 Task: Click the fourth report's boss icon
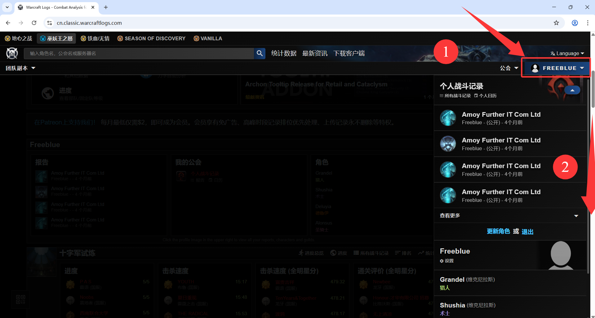(448, 195)
